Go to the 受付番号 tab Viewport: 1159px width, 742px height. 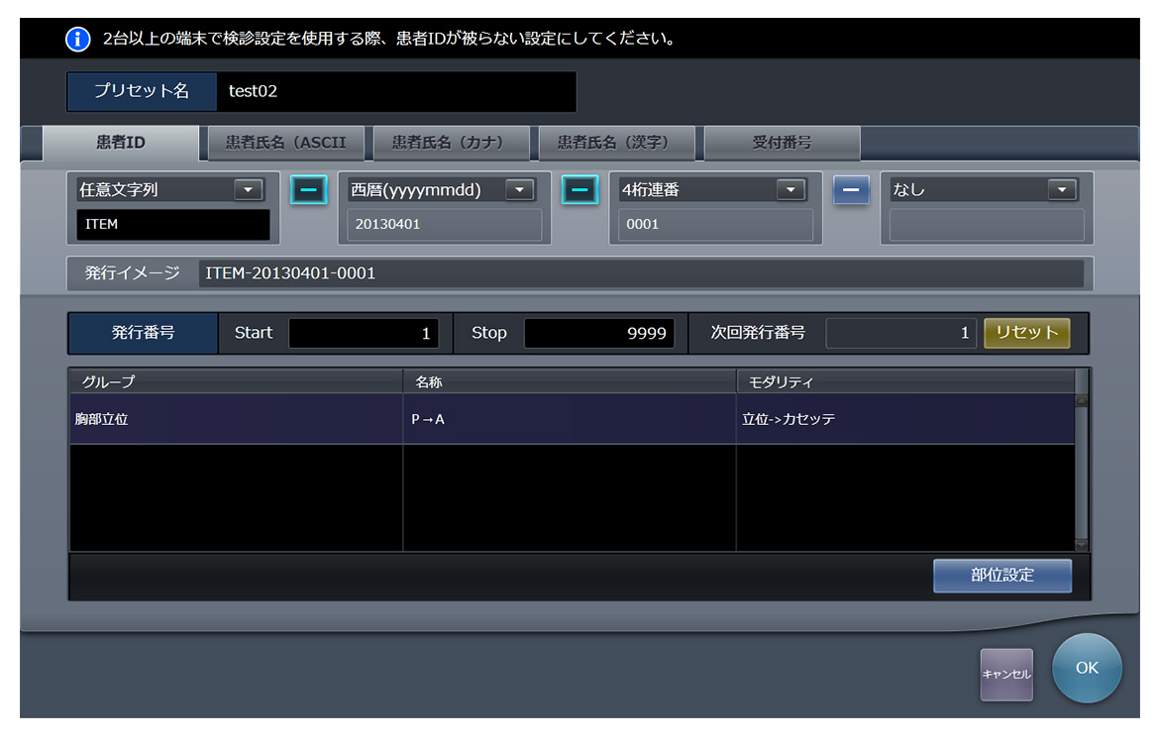pos(782,143)
